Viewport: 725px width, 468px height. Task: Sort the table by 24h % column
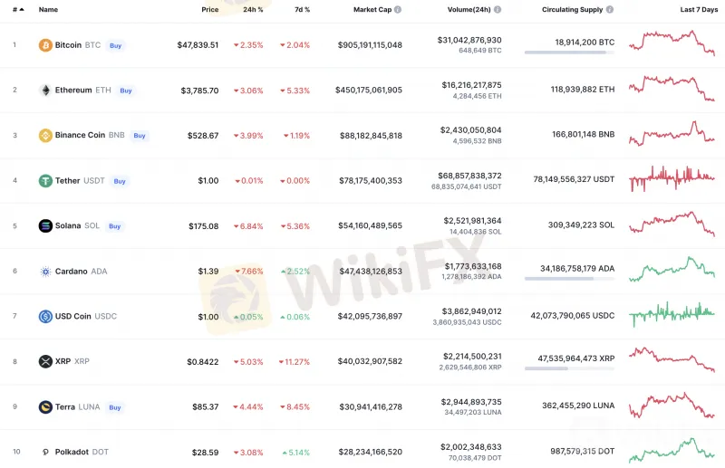(x=253, y=10)
